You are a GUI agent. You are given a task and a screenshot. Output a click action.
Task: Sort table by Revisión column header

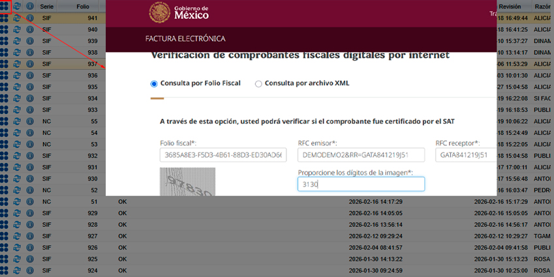click(510, 6)
